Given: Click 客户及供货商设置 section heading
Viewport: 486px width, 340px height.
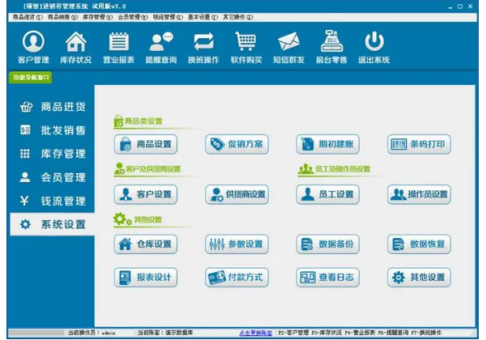Looking at the screenshot, I should 147,169.
